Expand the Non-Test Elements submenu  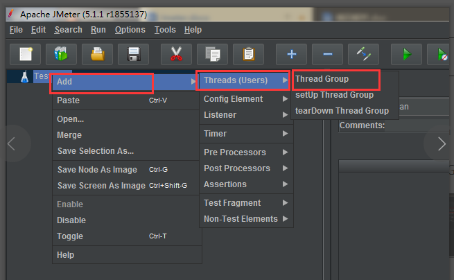(246, 219)
